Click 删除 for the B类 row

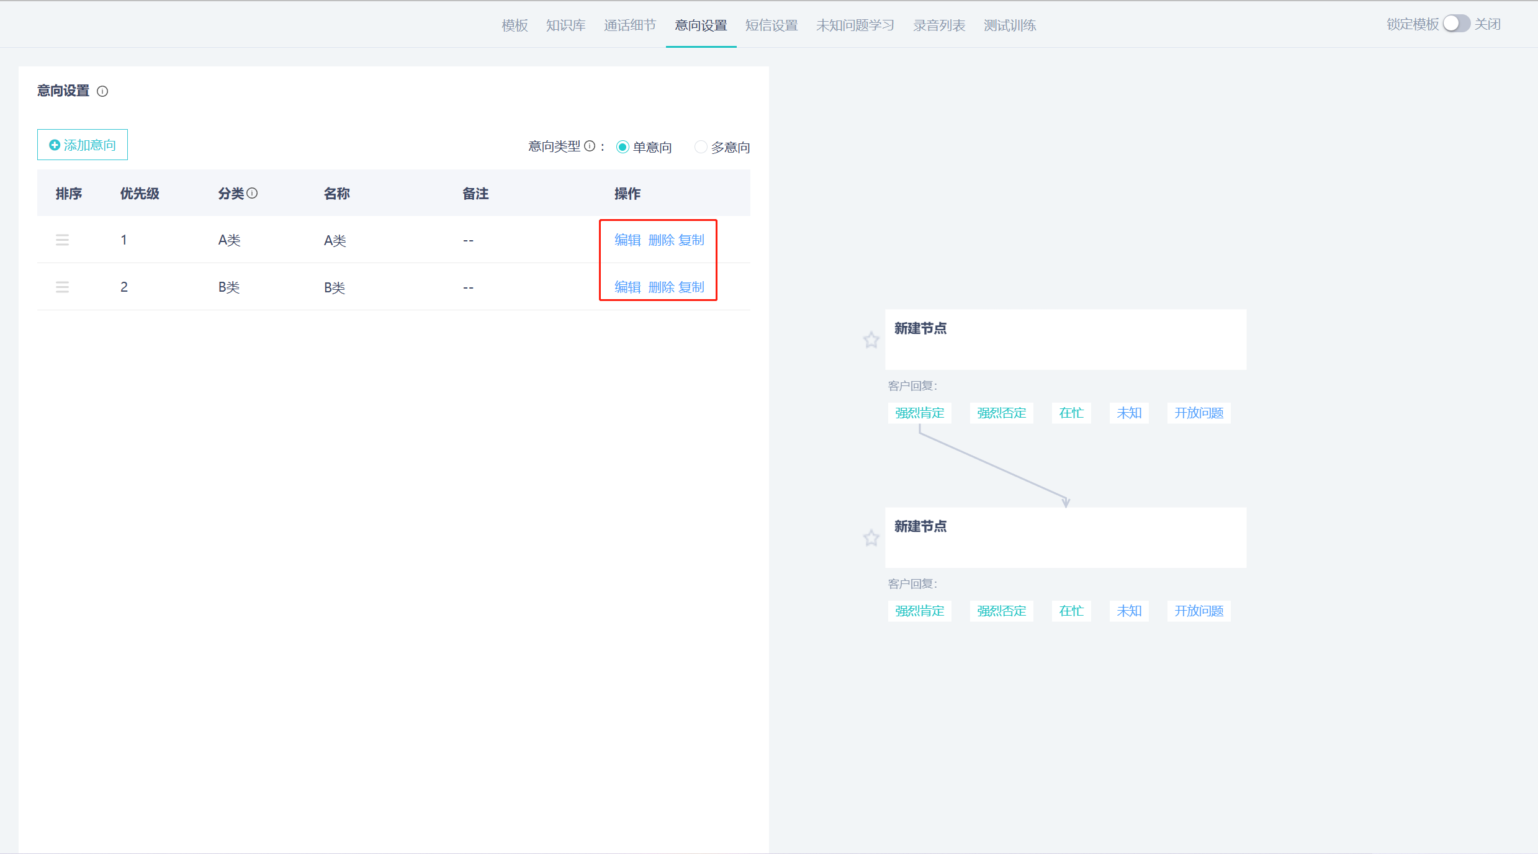[x=661, y=287]
